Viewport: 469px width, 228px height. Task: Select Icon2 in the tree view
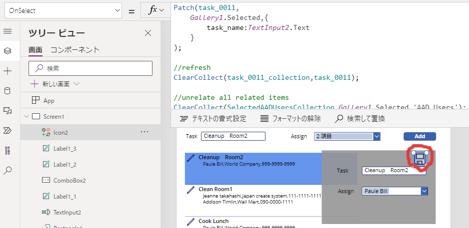60,132
